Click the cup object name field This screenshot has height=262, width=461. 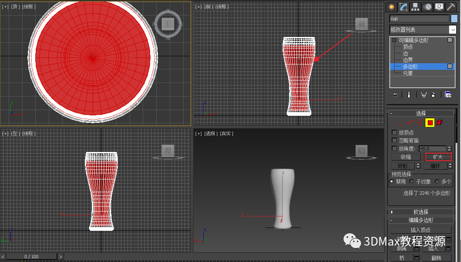click(x=419, y=18)
